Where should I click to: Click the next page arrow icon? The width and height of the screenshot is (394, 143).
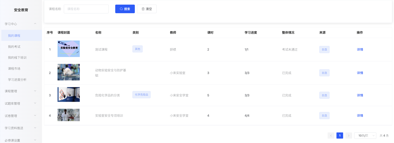coord(348,135)
